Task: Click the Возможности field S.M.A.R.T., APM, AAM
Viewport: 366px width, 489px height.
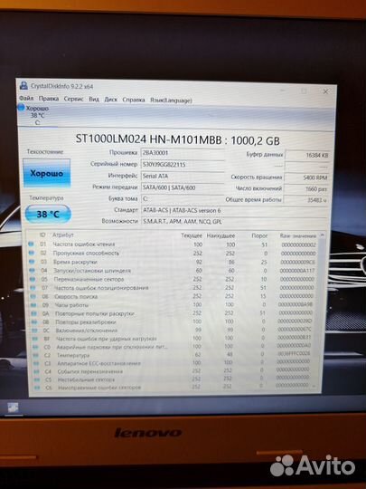Action: (x=234, y=222)
